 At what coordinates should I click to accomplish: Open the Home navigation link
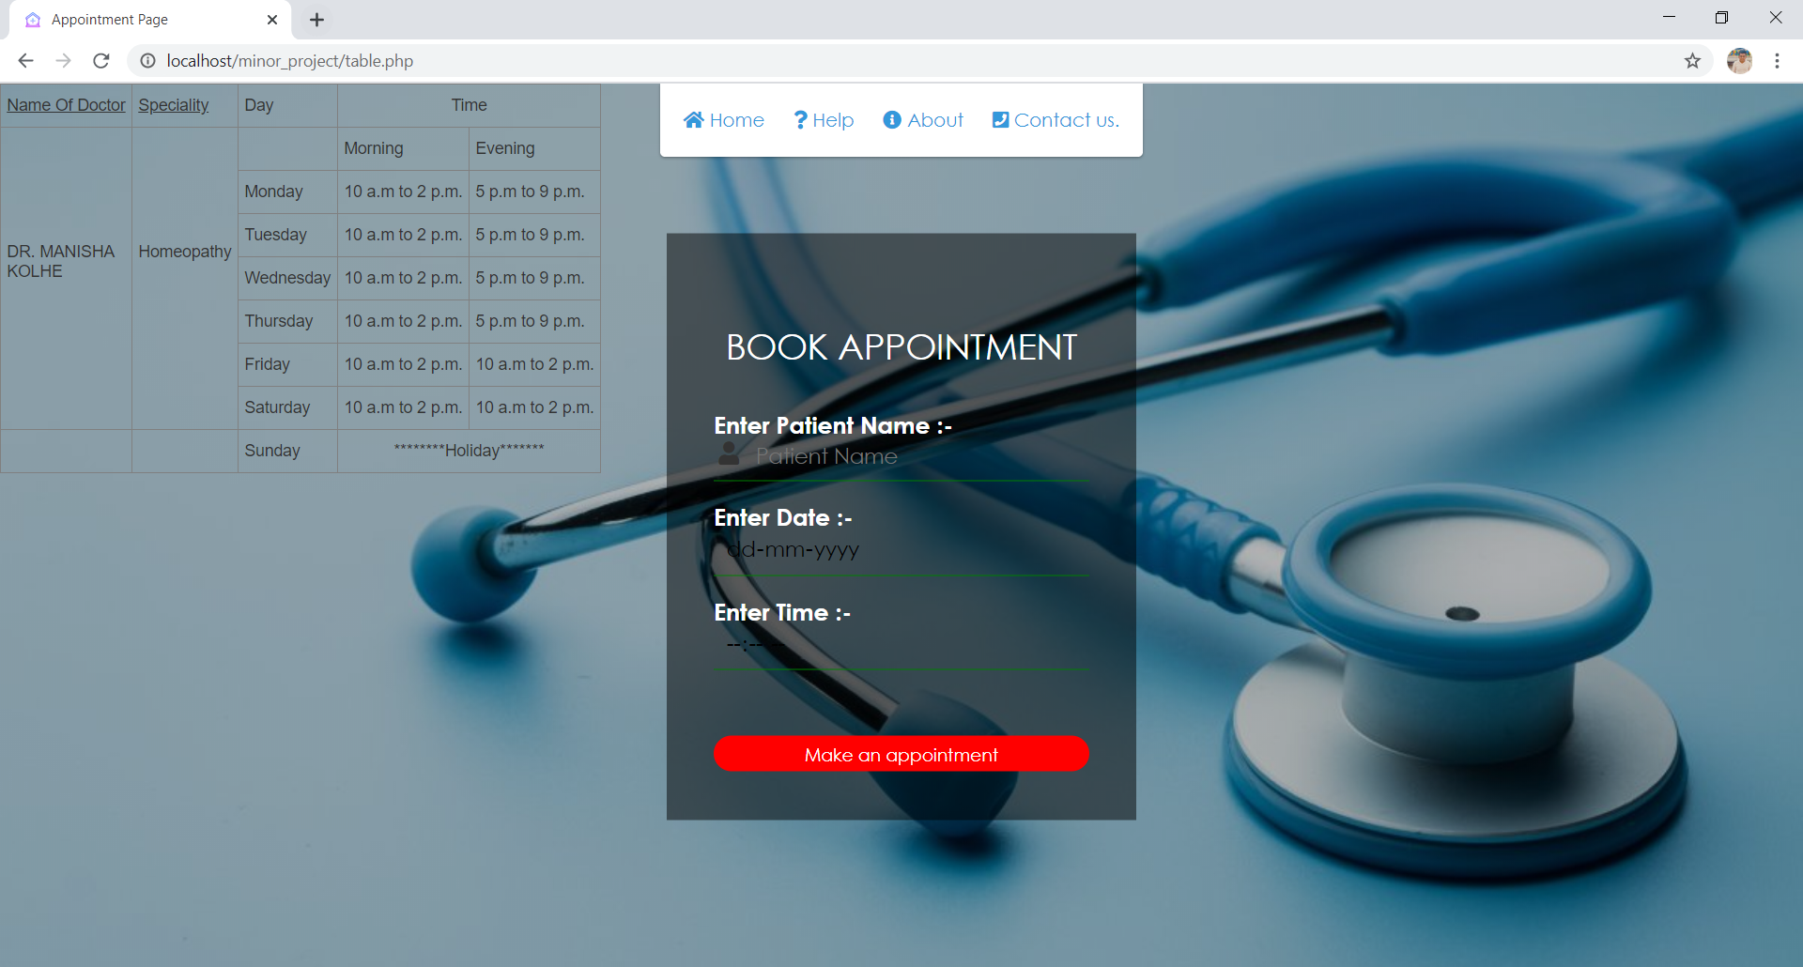[724, 120]
